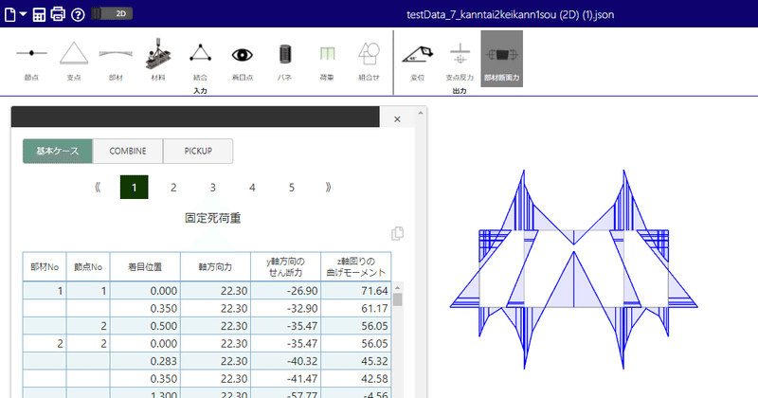758x398 pixels.
Task: Click the panel scrollbar up arrow
Action: click(420, 113)
